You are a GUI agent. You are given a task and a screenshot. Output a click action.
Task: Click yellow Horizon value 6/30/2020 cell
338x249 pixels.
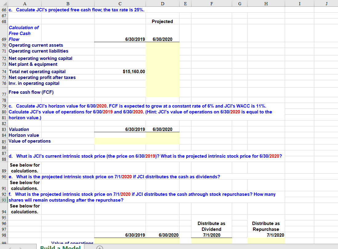coord(163,135)
